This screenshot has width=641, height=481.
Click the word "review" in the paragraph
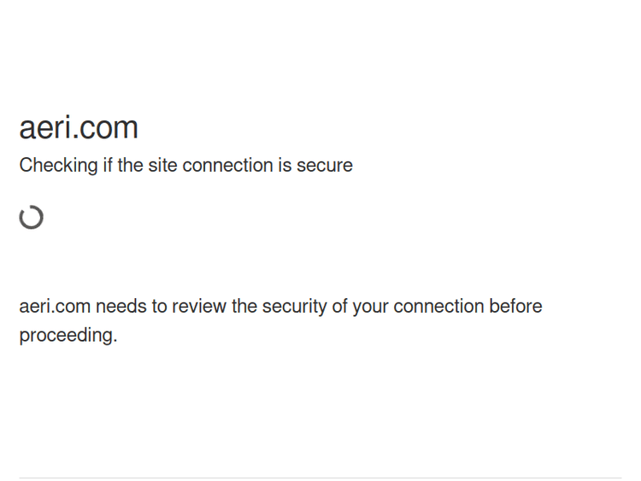(199, 307)
